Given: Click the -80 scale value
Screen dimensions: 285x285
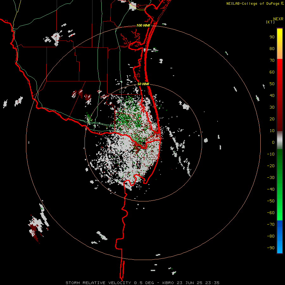Looking at the screenshot, I should point(271,236).
